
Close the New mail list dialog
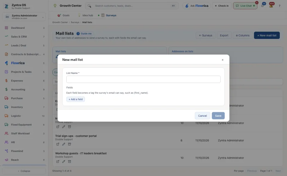point(222,60)
